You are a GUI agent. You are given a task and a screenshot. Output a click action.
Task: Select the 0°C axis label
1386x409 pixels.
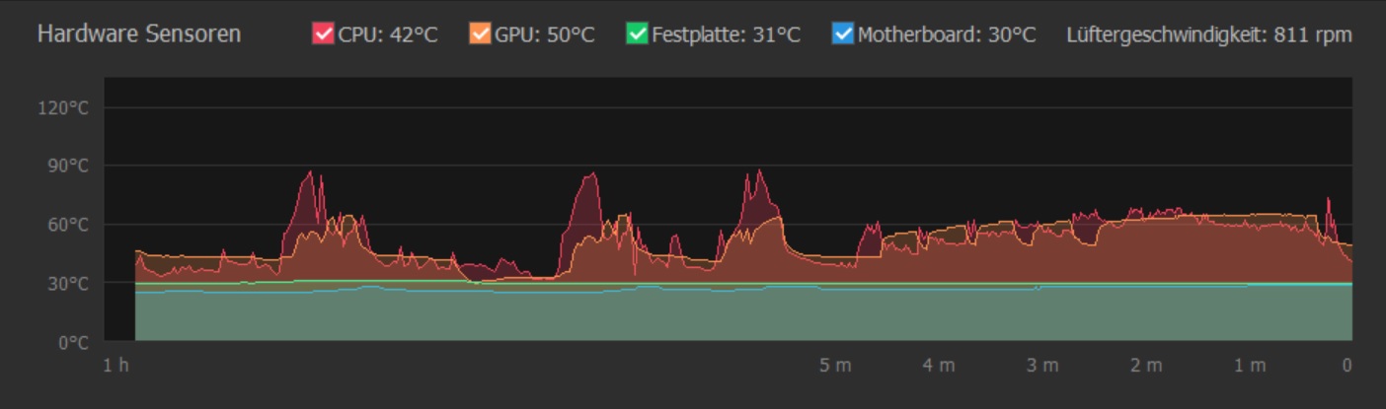72,343
